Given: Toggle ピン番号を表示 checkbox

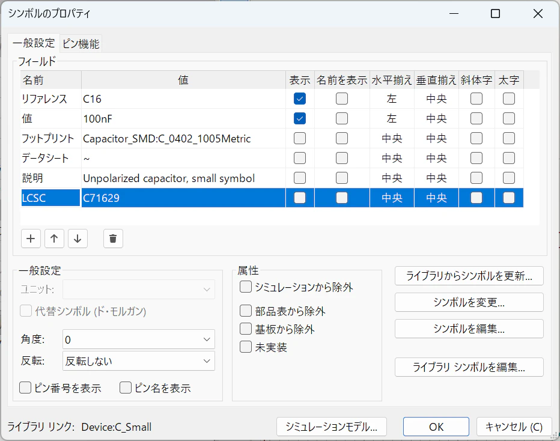Looking at the screenshot, I should click(25, 388).
